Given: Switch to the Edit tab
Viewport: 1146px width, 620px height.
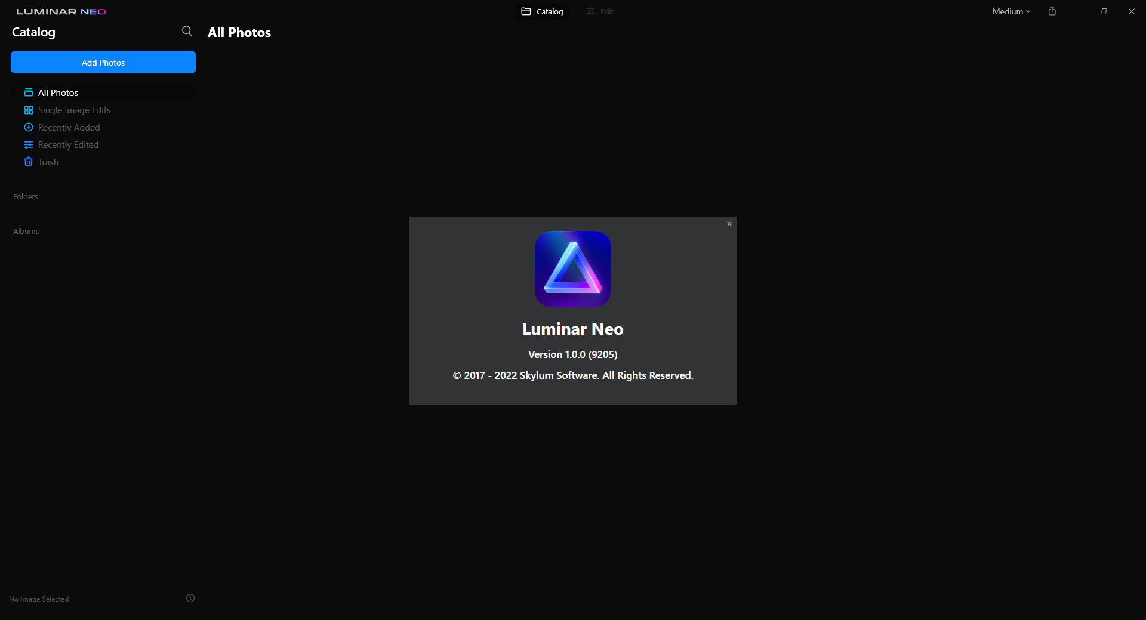Looking at the screenshot, I should (600, 11).
